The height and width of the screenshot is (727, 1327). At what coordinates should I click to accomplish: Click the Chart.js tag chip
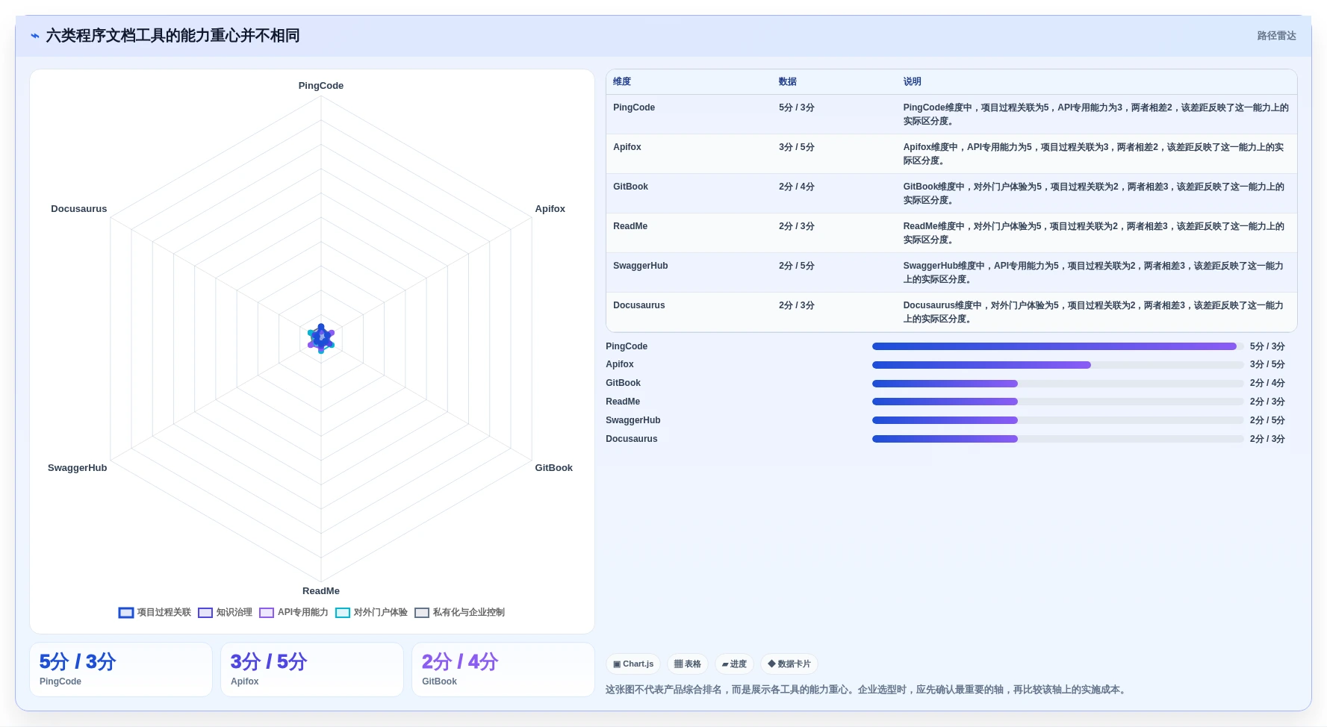633,664
